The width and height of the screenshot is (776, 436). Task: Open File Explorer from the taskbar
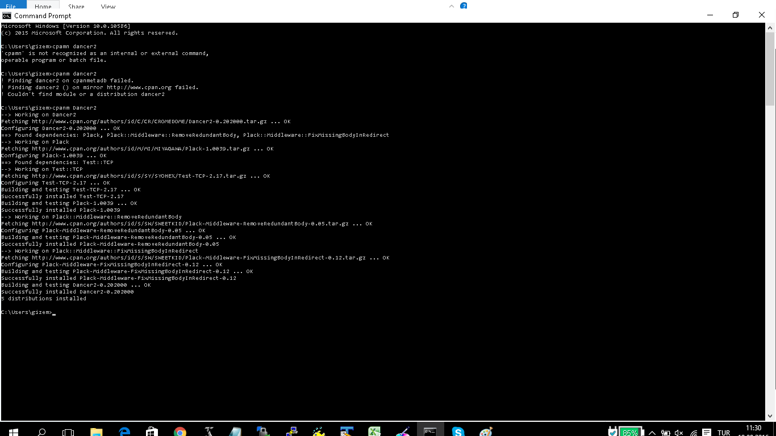96,432
